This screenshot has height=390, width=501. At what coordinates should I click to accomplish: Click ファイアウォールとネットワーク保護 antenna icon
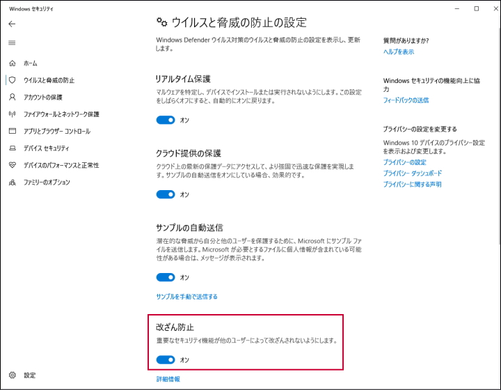(12, 114)
